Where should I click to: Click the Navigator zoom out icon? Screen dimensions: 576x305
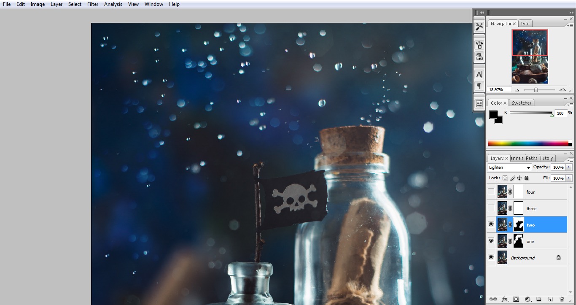[517, 90]
